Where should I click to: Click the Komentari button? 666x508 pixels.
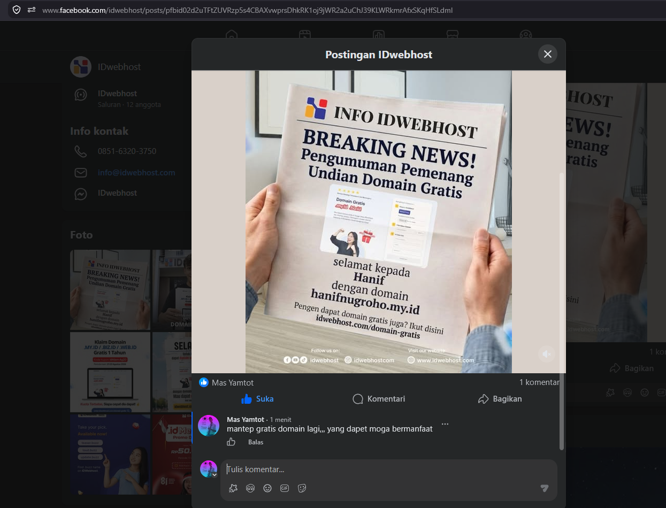(x=379, y=399)
